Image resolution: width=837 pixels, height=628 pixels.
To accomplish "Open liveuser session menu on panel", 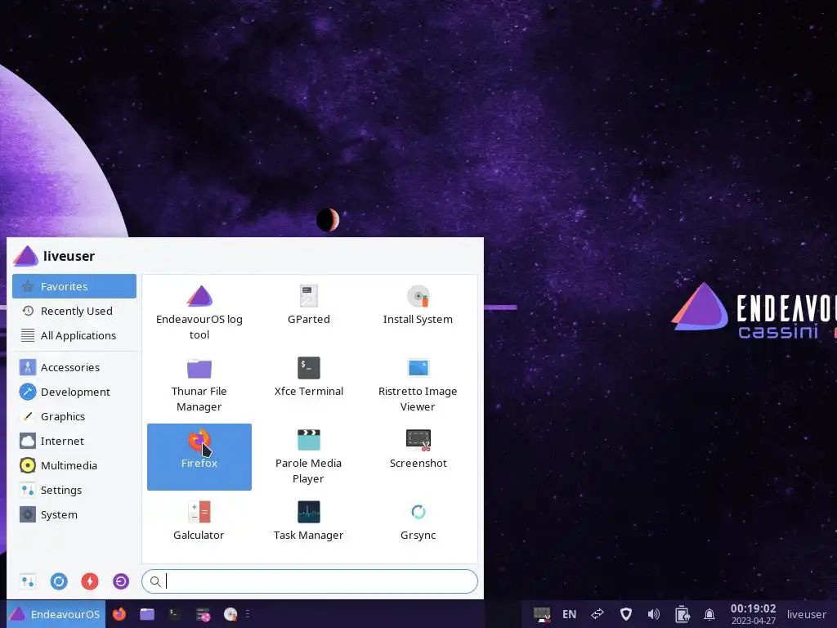I will (x=806, y=614).
